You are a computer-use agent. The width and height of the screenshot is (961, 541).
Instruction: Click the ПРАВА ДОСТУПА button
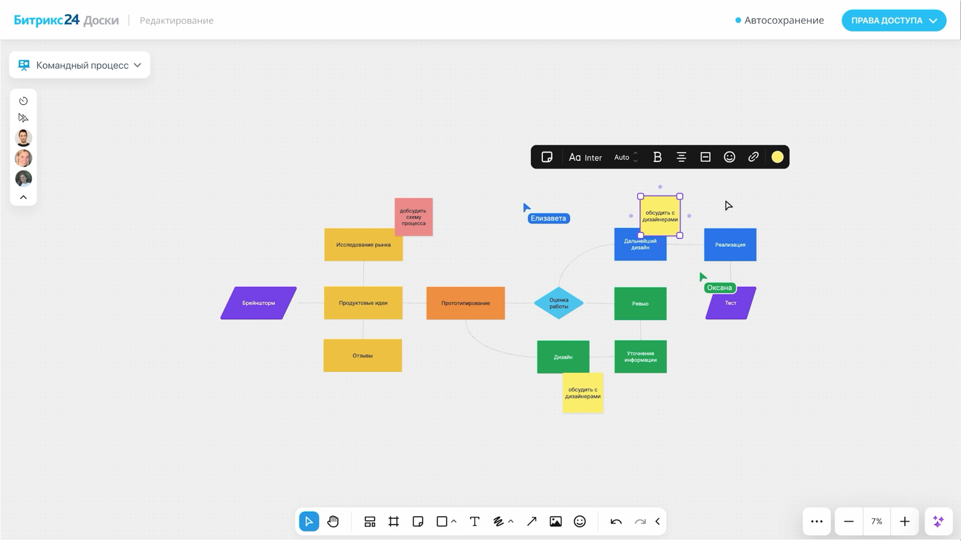(x=894, y=20)
